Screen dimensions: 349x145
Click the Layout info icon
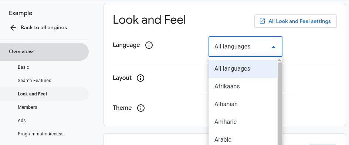(140, 78)
